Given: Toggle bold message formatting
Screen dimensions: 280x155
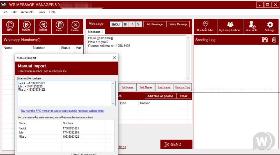Looking at the screenshot, I should point(125,24).
